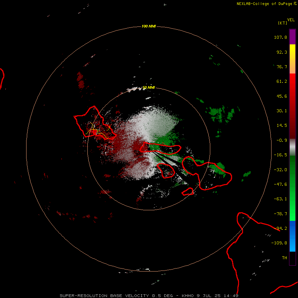This screenshot has height=298, width=298.
Task: Click the -16.5 velocity scale value
Action: pos(280,155)
